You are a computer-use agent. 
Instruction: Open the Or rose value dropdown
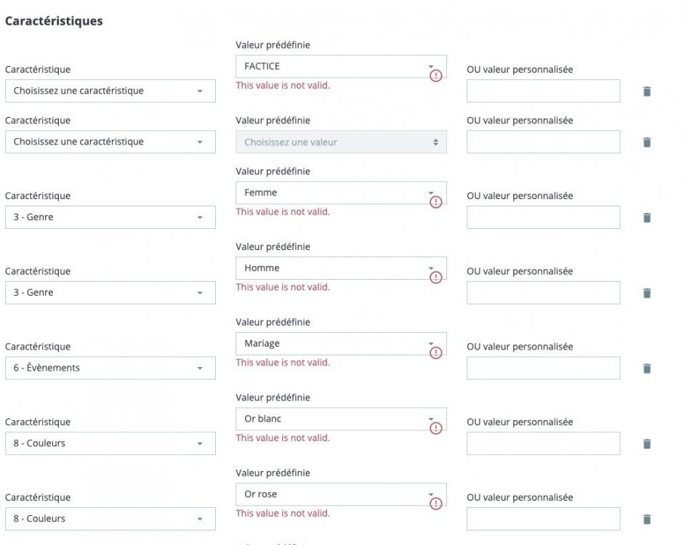[340, 494]
